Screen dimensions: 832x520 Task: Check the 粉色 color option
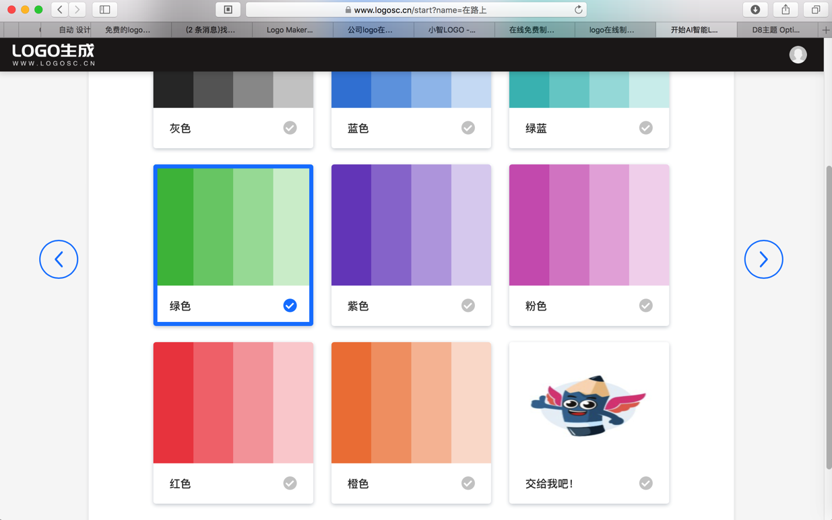tap(645, 306)
